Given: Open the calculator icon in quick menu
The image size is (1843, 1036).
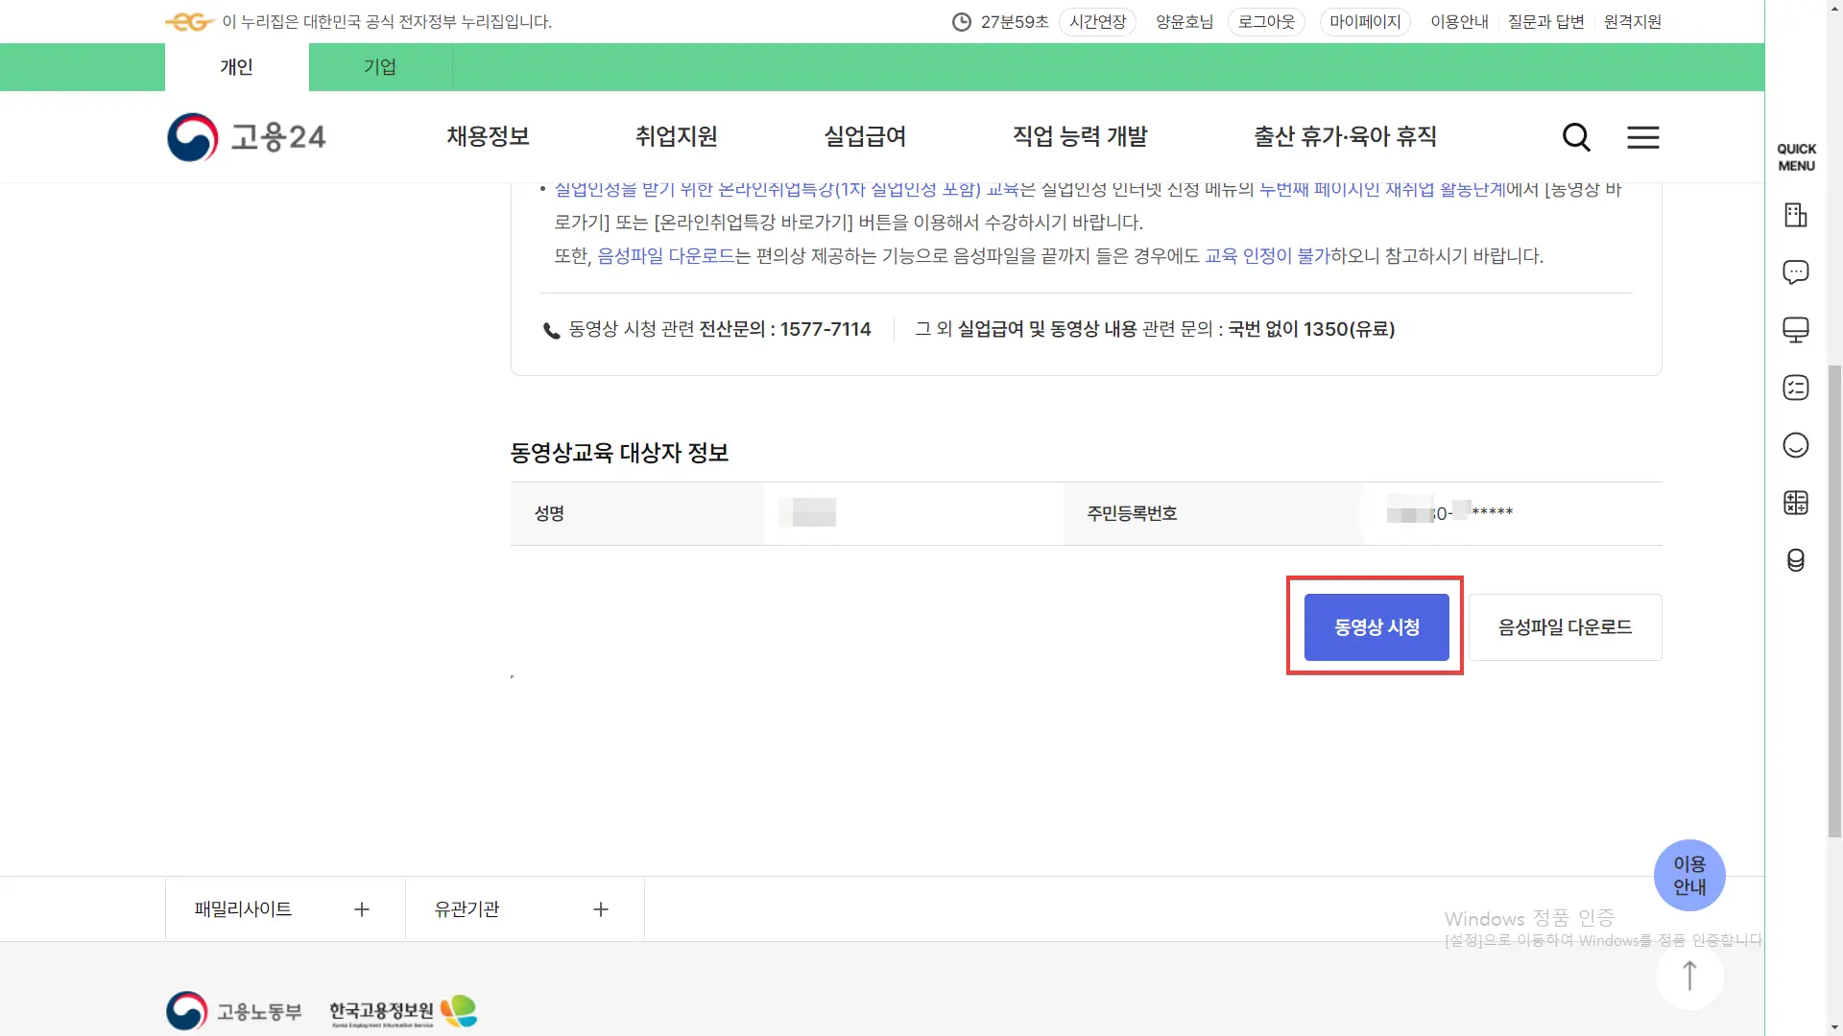Looking at the screenshot, I should pos(1795,503).
